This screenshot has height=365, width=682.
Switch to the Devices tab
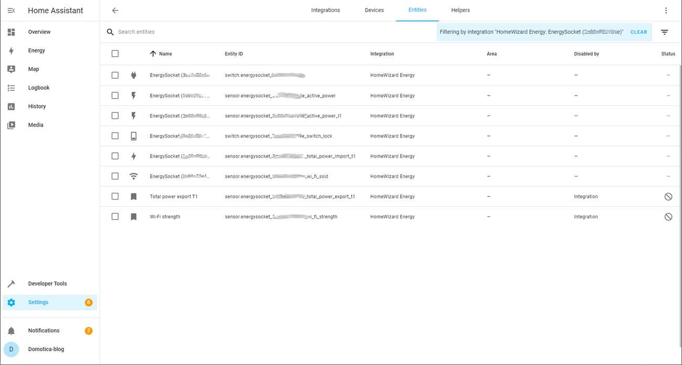(x=374, y=11)
